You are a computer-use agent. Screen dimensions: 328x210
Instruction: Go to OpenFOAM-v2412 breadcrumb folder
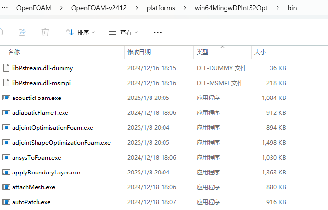tap(99, 8)
